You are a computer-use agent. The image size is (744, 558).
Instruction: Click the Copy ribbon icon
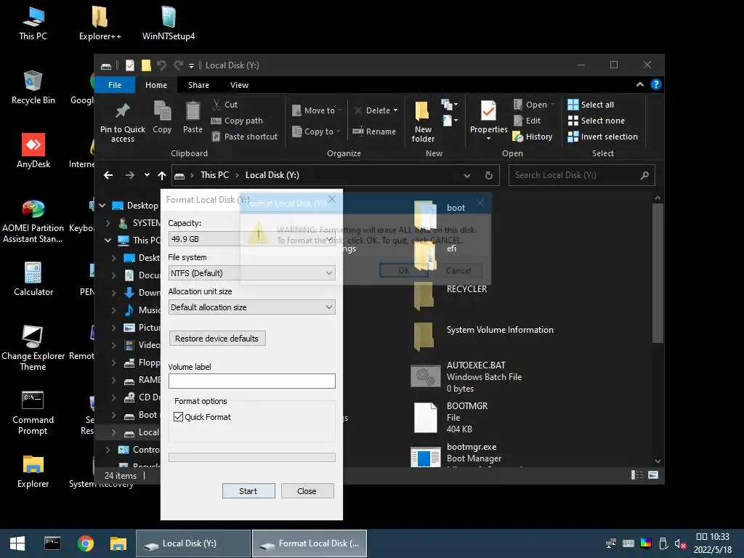pos(162,117)
